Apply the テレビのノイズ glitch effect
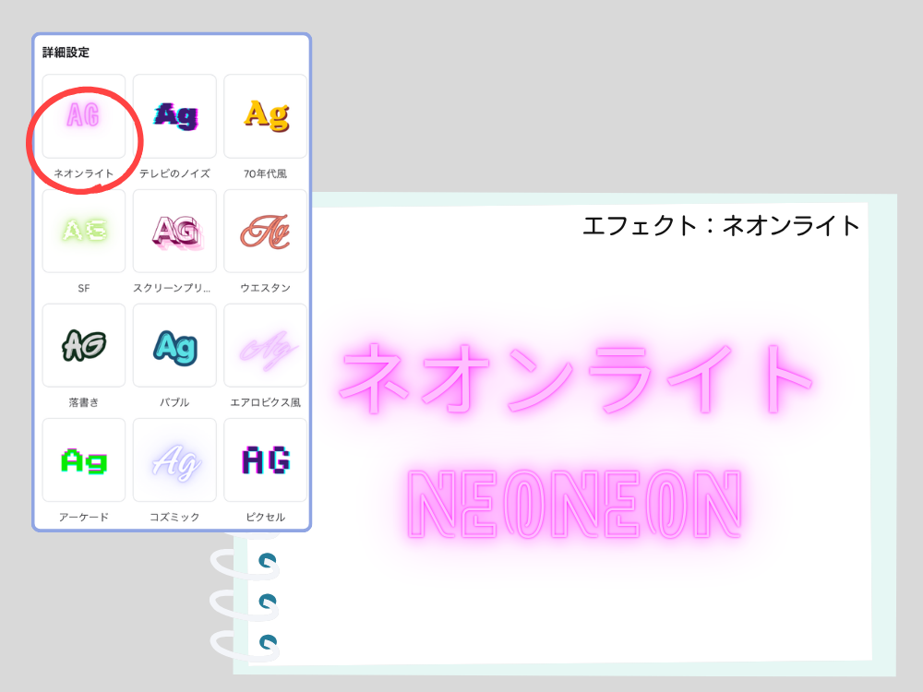Image resolution: width=923 pixels, height=692 pixels. click(x=174, y=117)
